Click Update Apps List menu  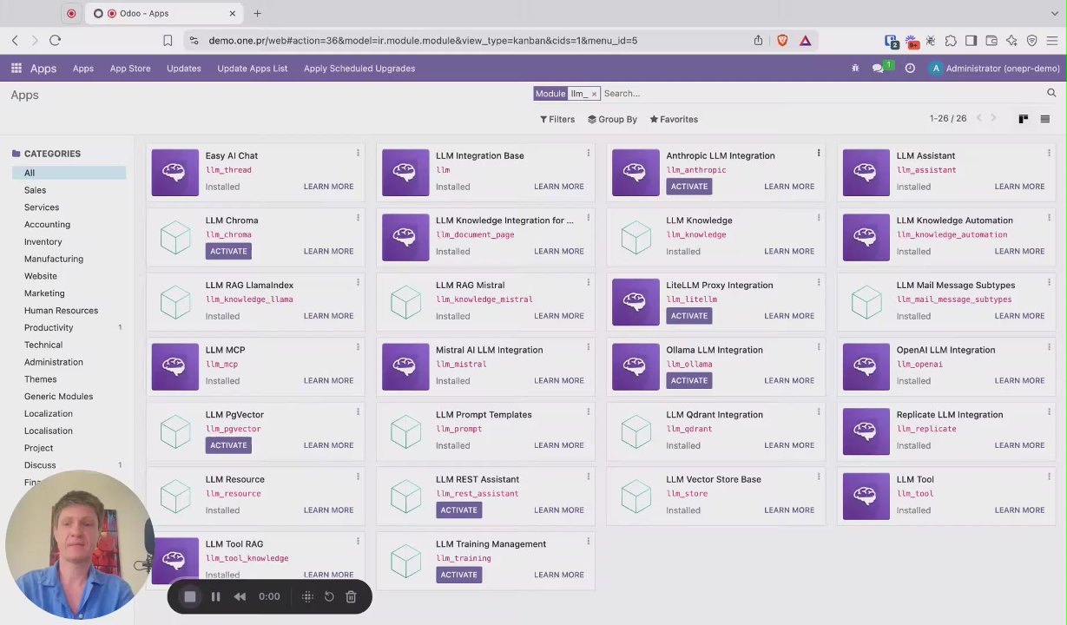click(253, 69)
